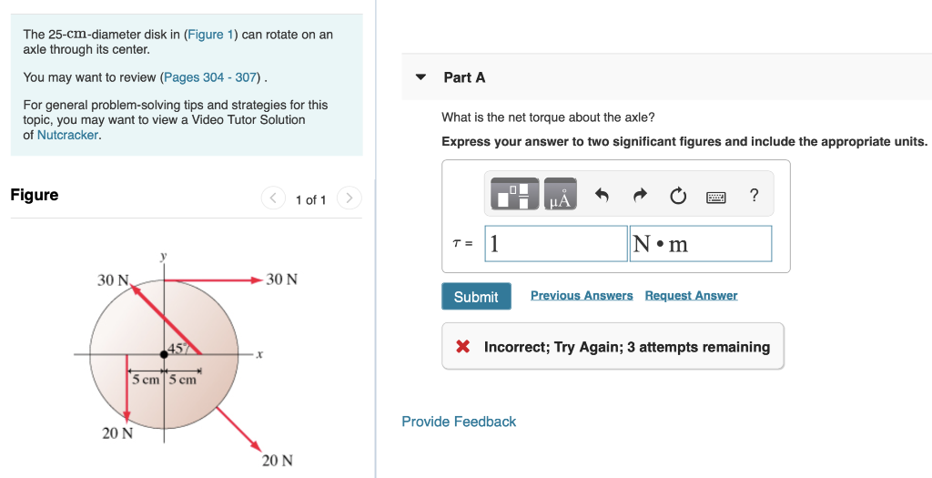Click the Submit button
The image size is (932, 478).
476,296
